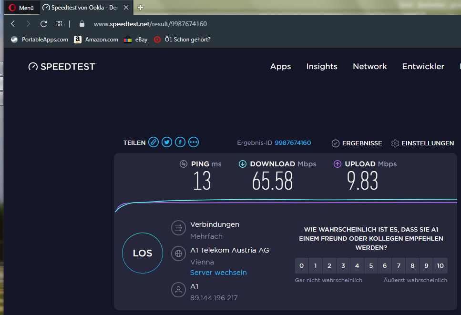The image size is (461, 315).
Task: Click the PING ms icon
Action: coord(184,164)
